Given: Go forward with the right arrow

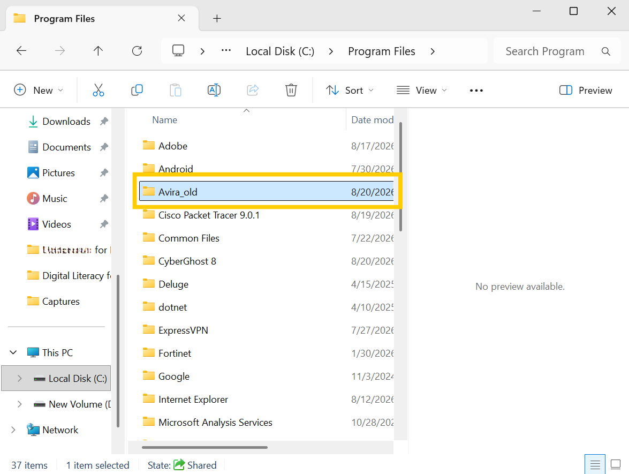Looking at the screenshot, I should [60, 50].
